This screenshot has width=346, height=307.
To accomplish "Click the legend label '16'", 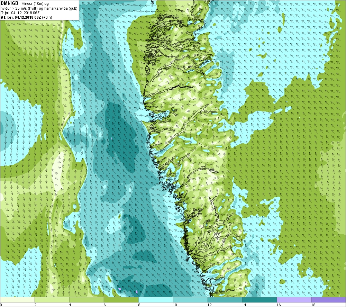I will pos(279,305).
